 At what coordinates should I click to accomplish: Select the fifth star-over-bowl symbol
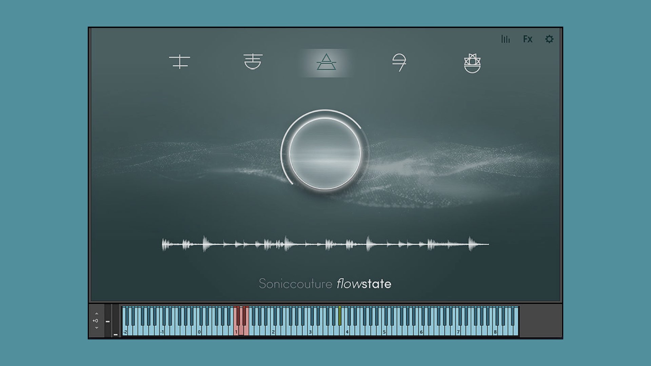coord(472,63)
